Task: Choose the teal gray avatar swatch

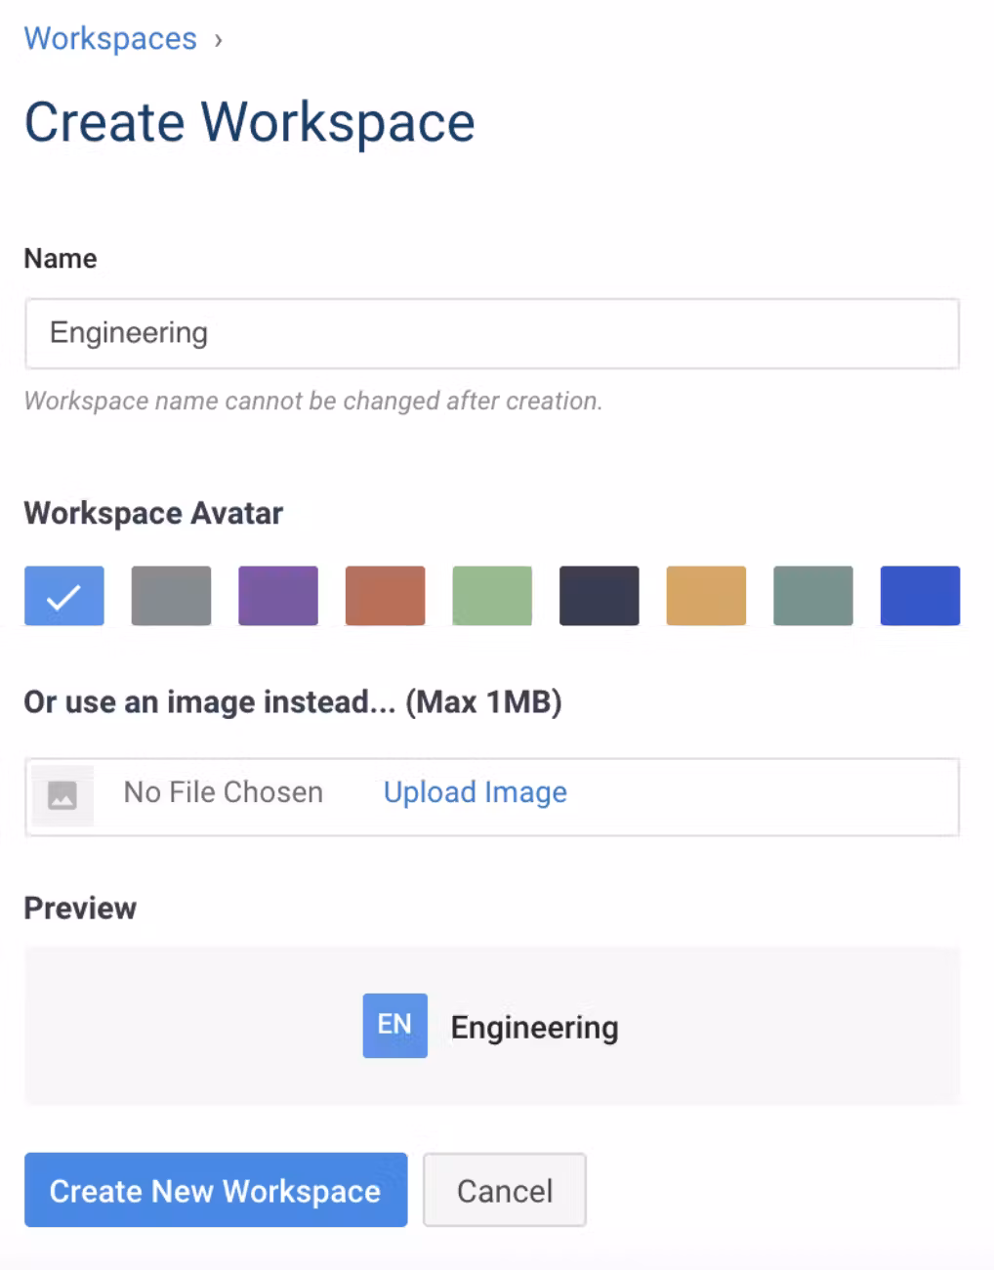Action: pos(812,595)
